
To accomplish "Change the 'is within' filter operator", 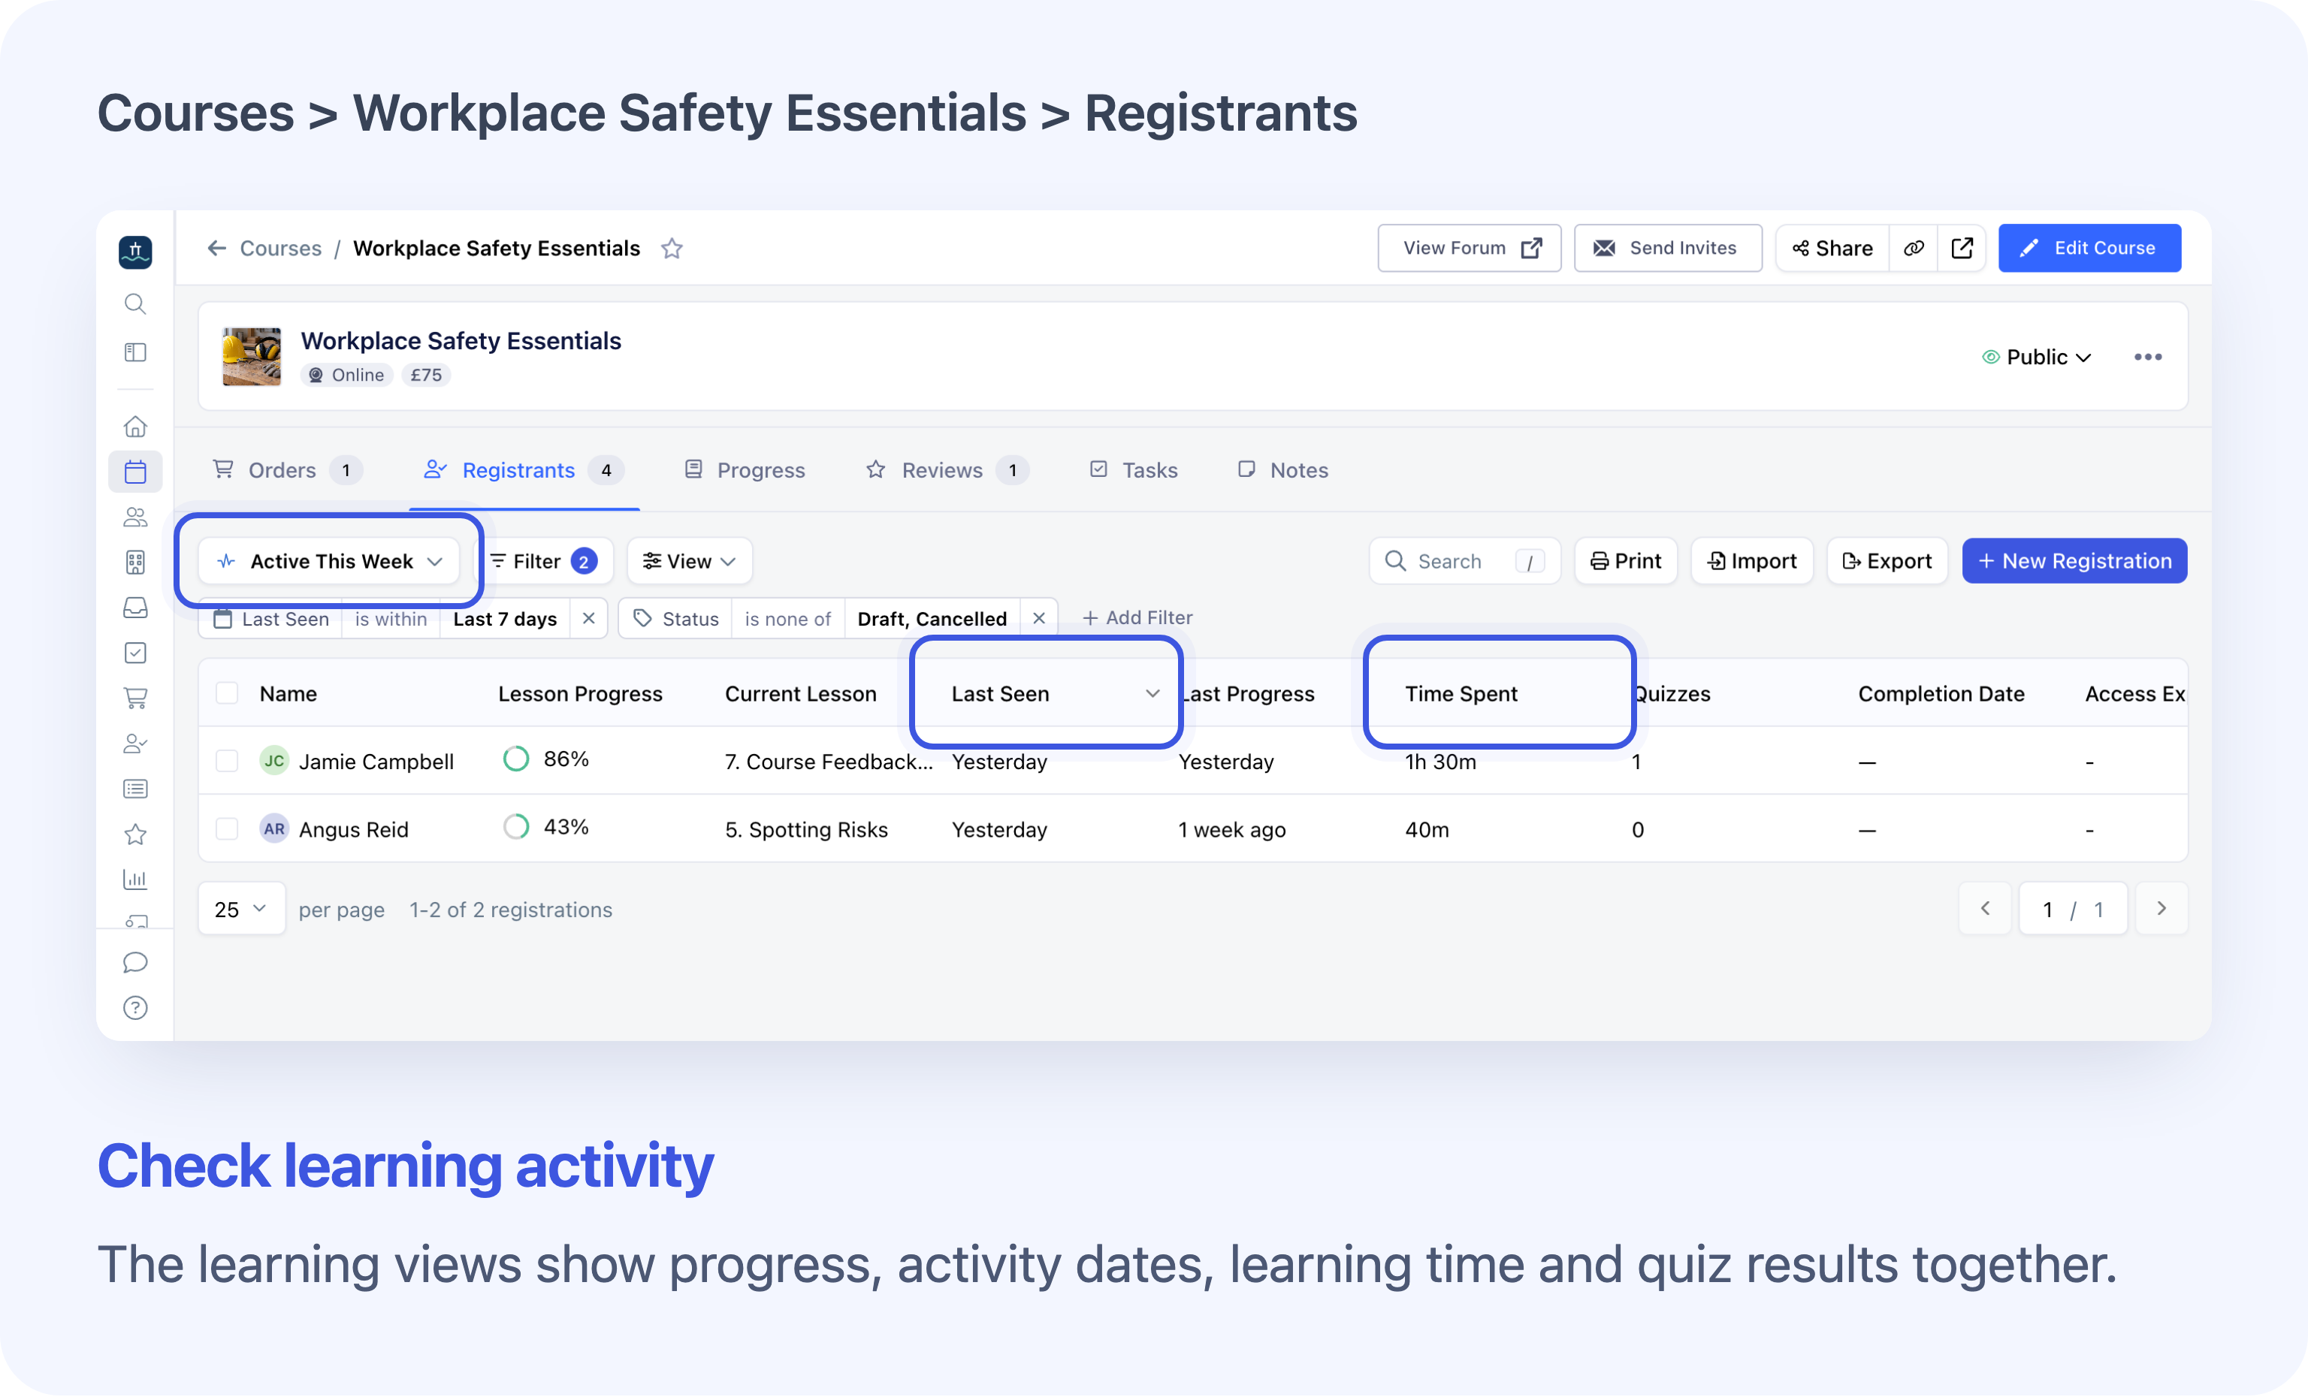I will (391, 618).
